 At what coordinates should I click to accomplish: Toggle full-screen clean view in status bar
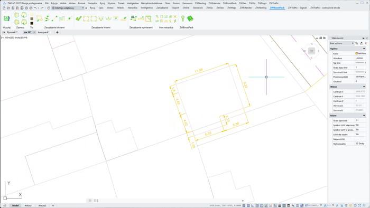pos(359,206)
